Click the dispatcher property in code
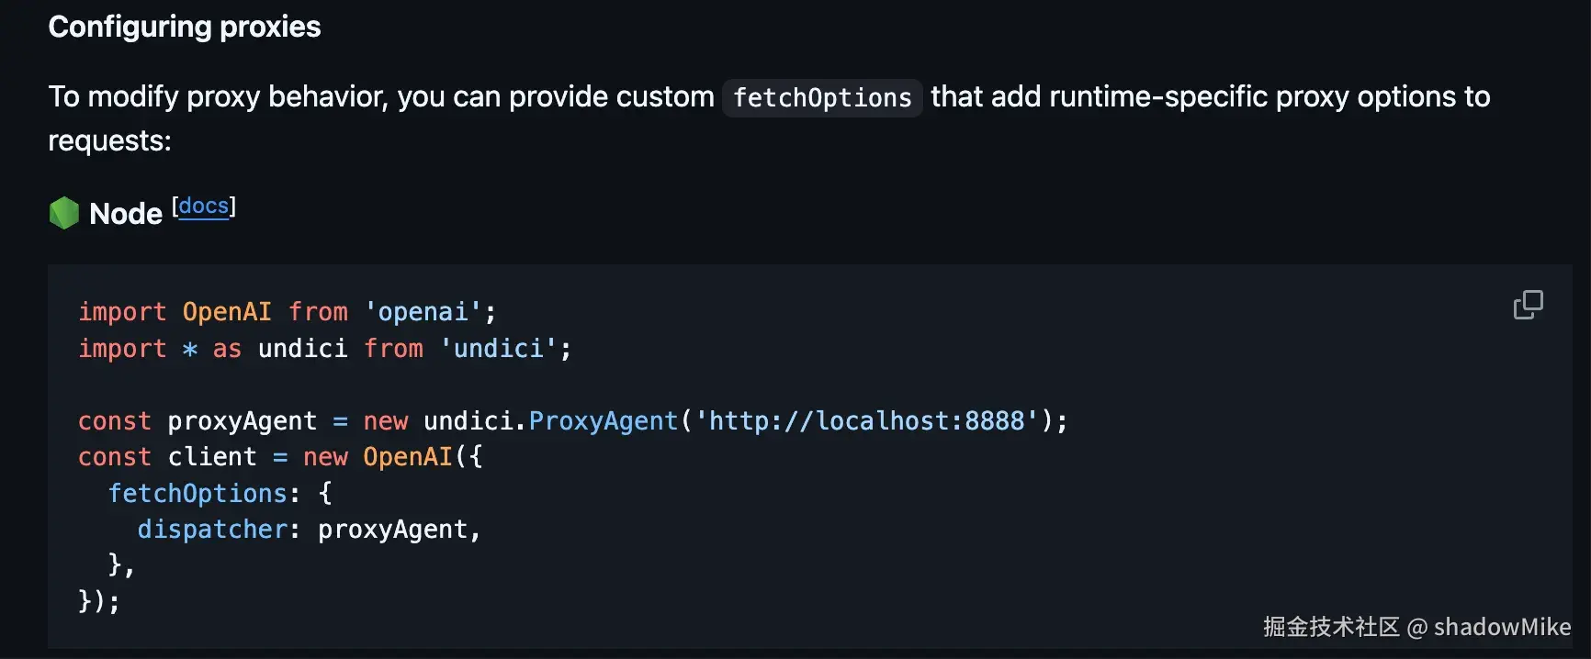 212,530
